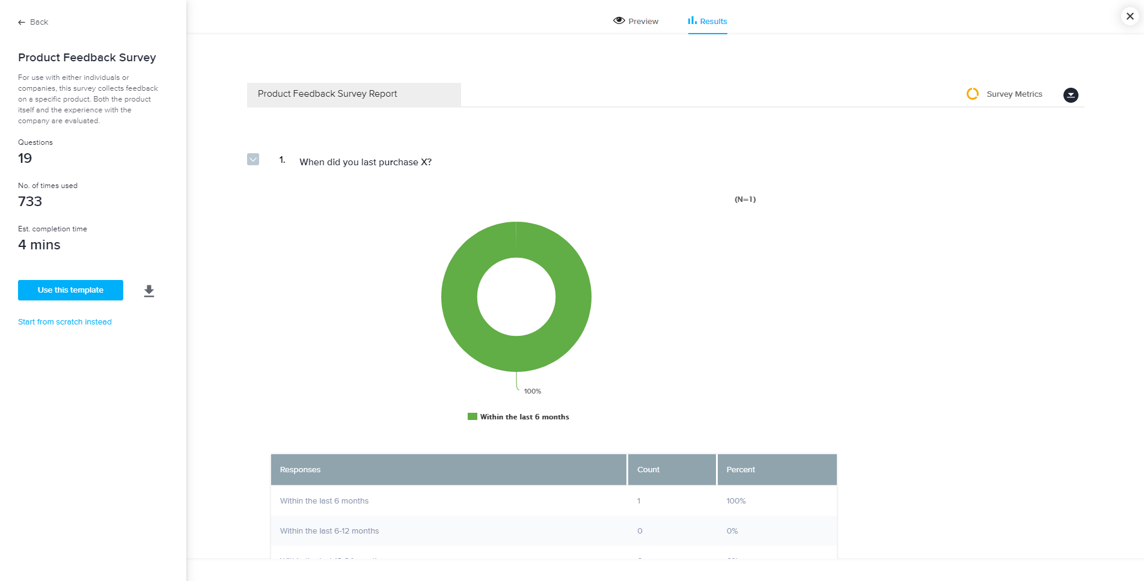Toggle the question 1 collapse checkbox
The width and height of the screenshot is (1144, 581).
point(253,159)
